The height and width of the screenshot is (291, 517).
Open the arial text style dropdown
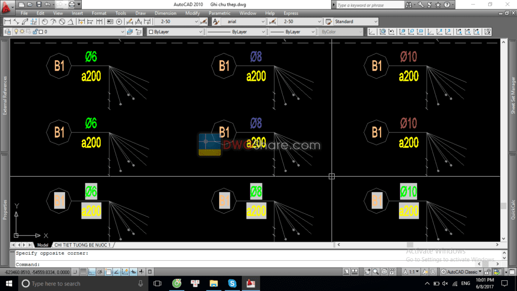click(x=263, y=22)
